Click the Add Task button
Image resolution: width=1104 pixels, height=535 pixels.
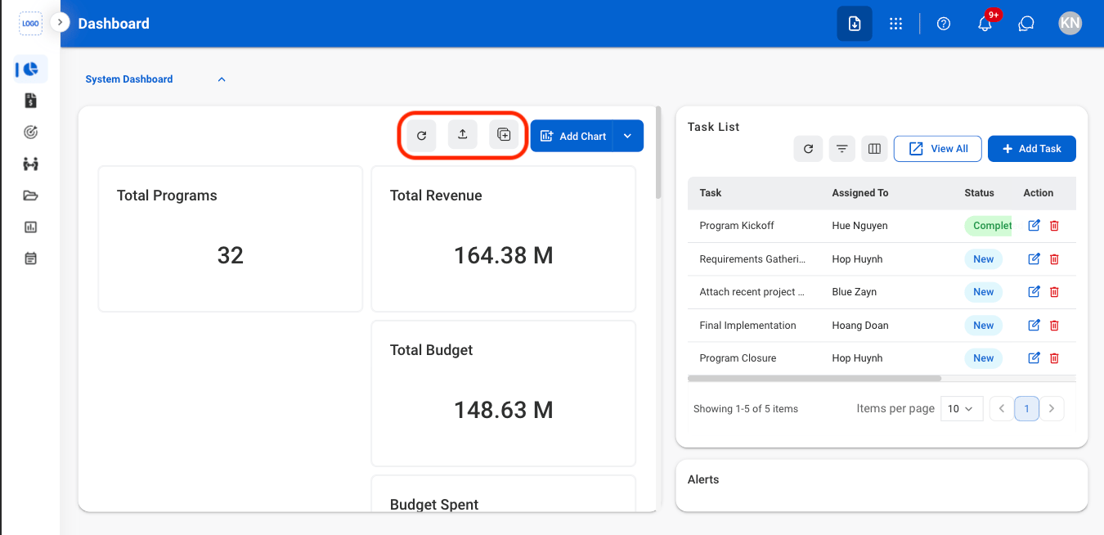[x=1032, y=149]
